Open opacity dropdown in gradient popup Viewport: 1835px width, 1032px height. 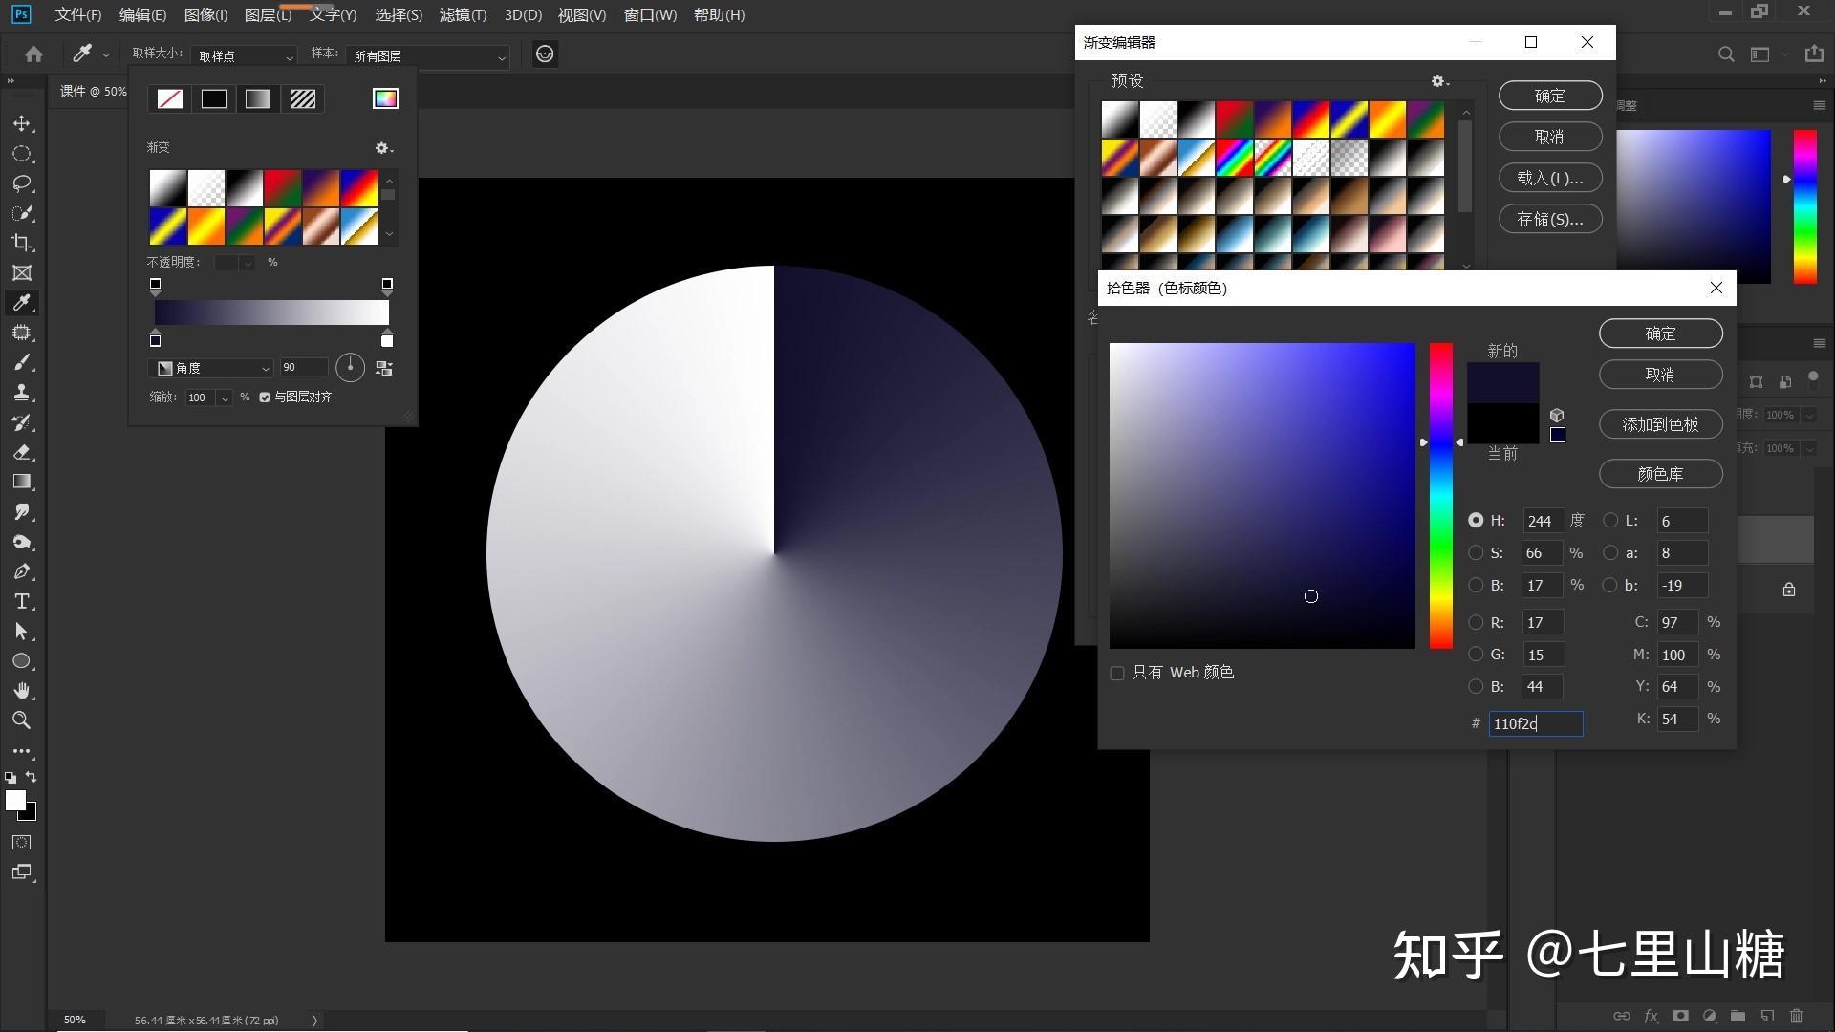248,263
